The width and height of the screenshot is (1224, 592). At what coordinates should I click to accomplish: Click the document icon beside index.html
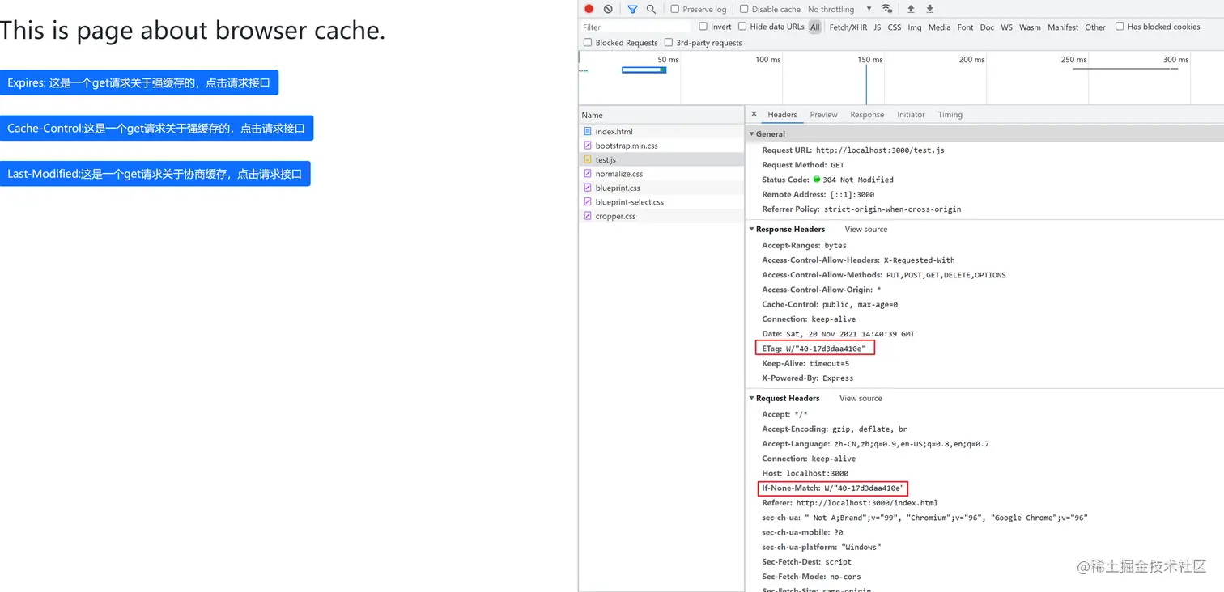point(588,131)
